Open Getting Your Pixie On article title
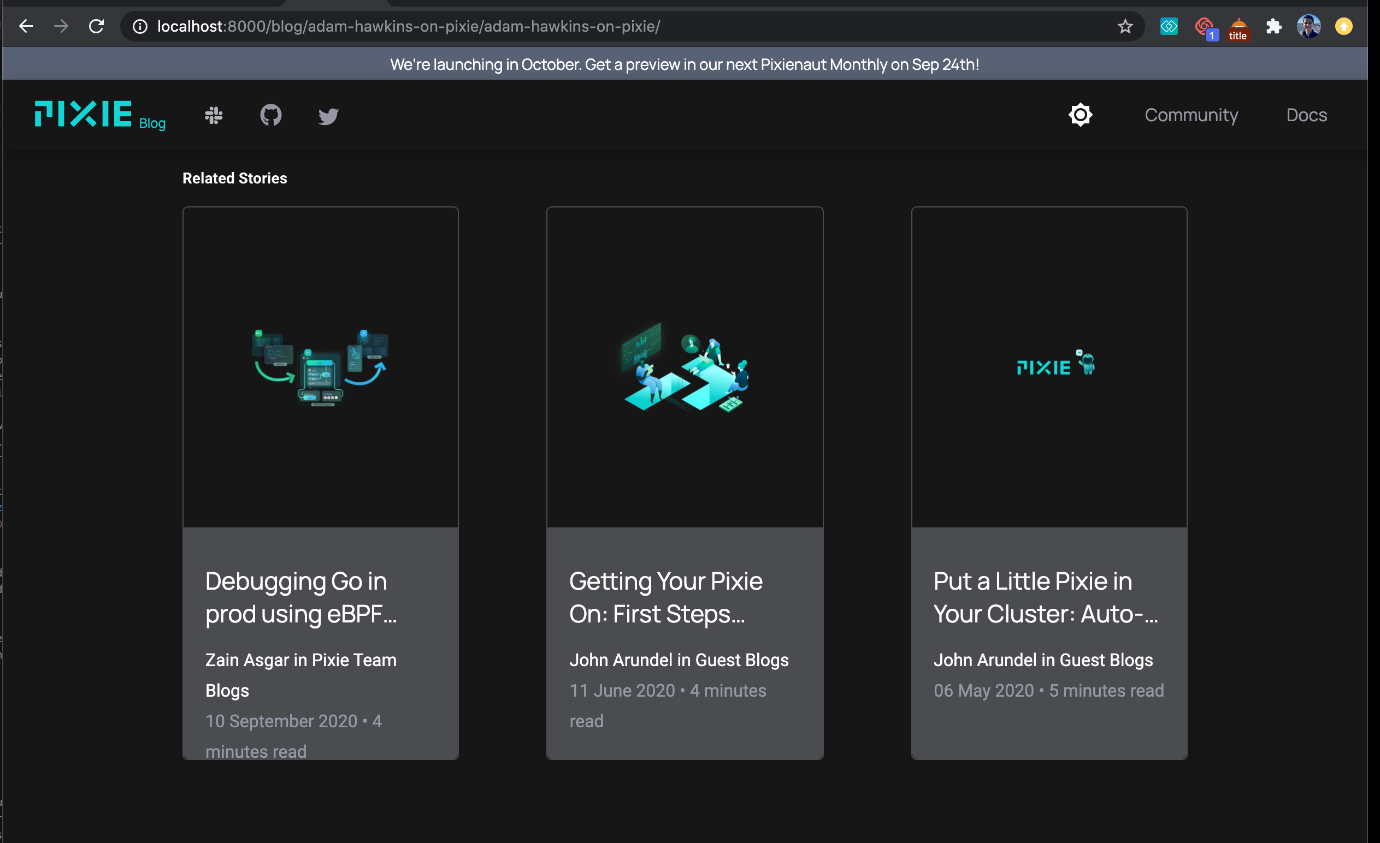The width and height of the screenshot is (1380, 843). (665, 597)
